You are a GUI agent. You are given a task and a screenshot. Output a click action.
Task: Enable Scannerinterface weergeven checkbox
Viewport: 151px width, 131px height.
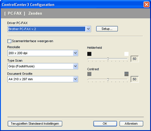click(x=9, y=41)
